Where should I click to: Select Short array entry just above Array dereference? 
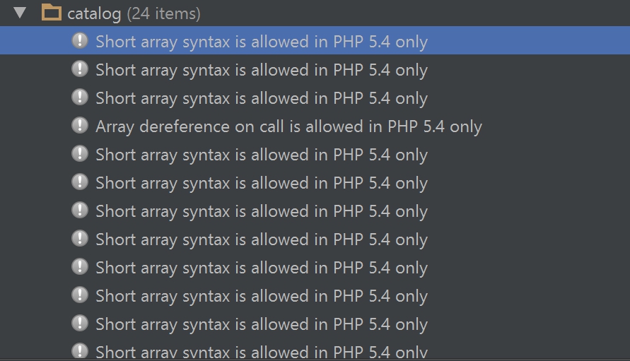(262, 98)
